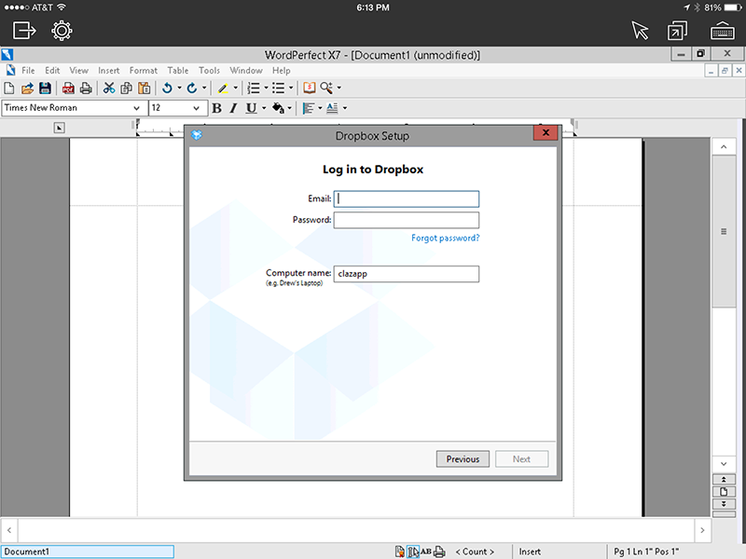The width and height of the screenshot is (746, 559).
Task: Undo the last action
Action: [x=167, y=88]
